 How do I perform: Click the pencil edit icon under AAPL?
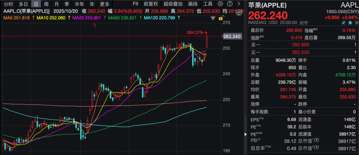point(344,23)
